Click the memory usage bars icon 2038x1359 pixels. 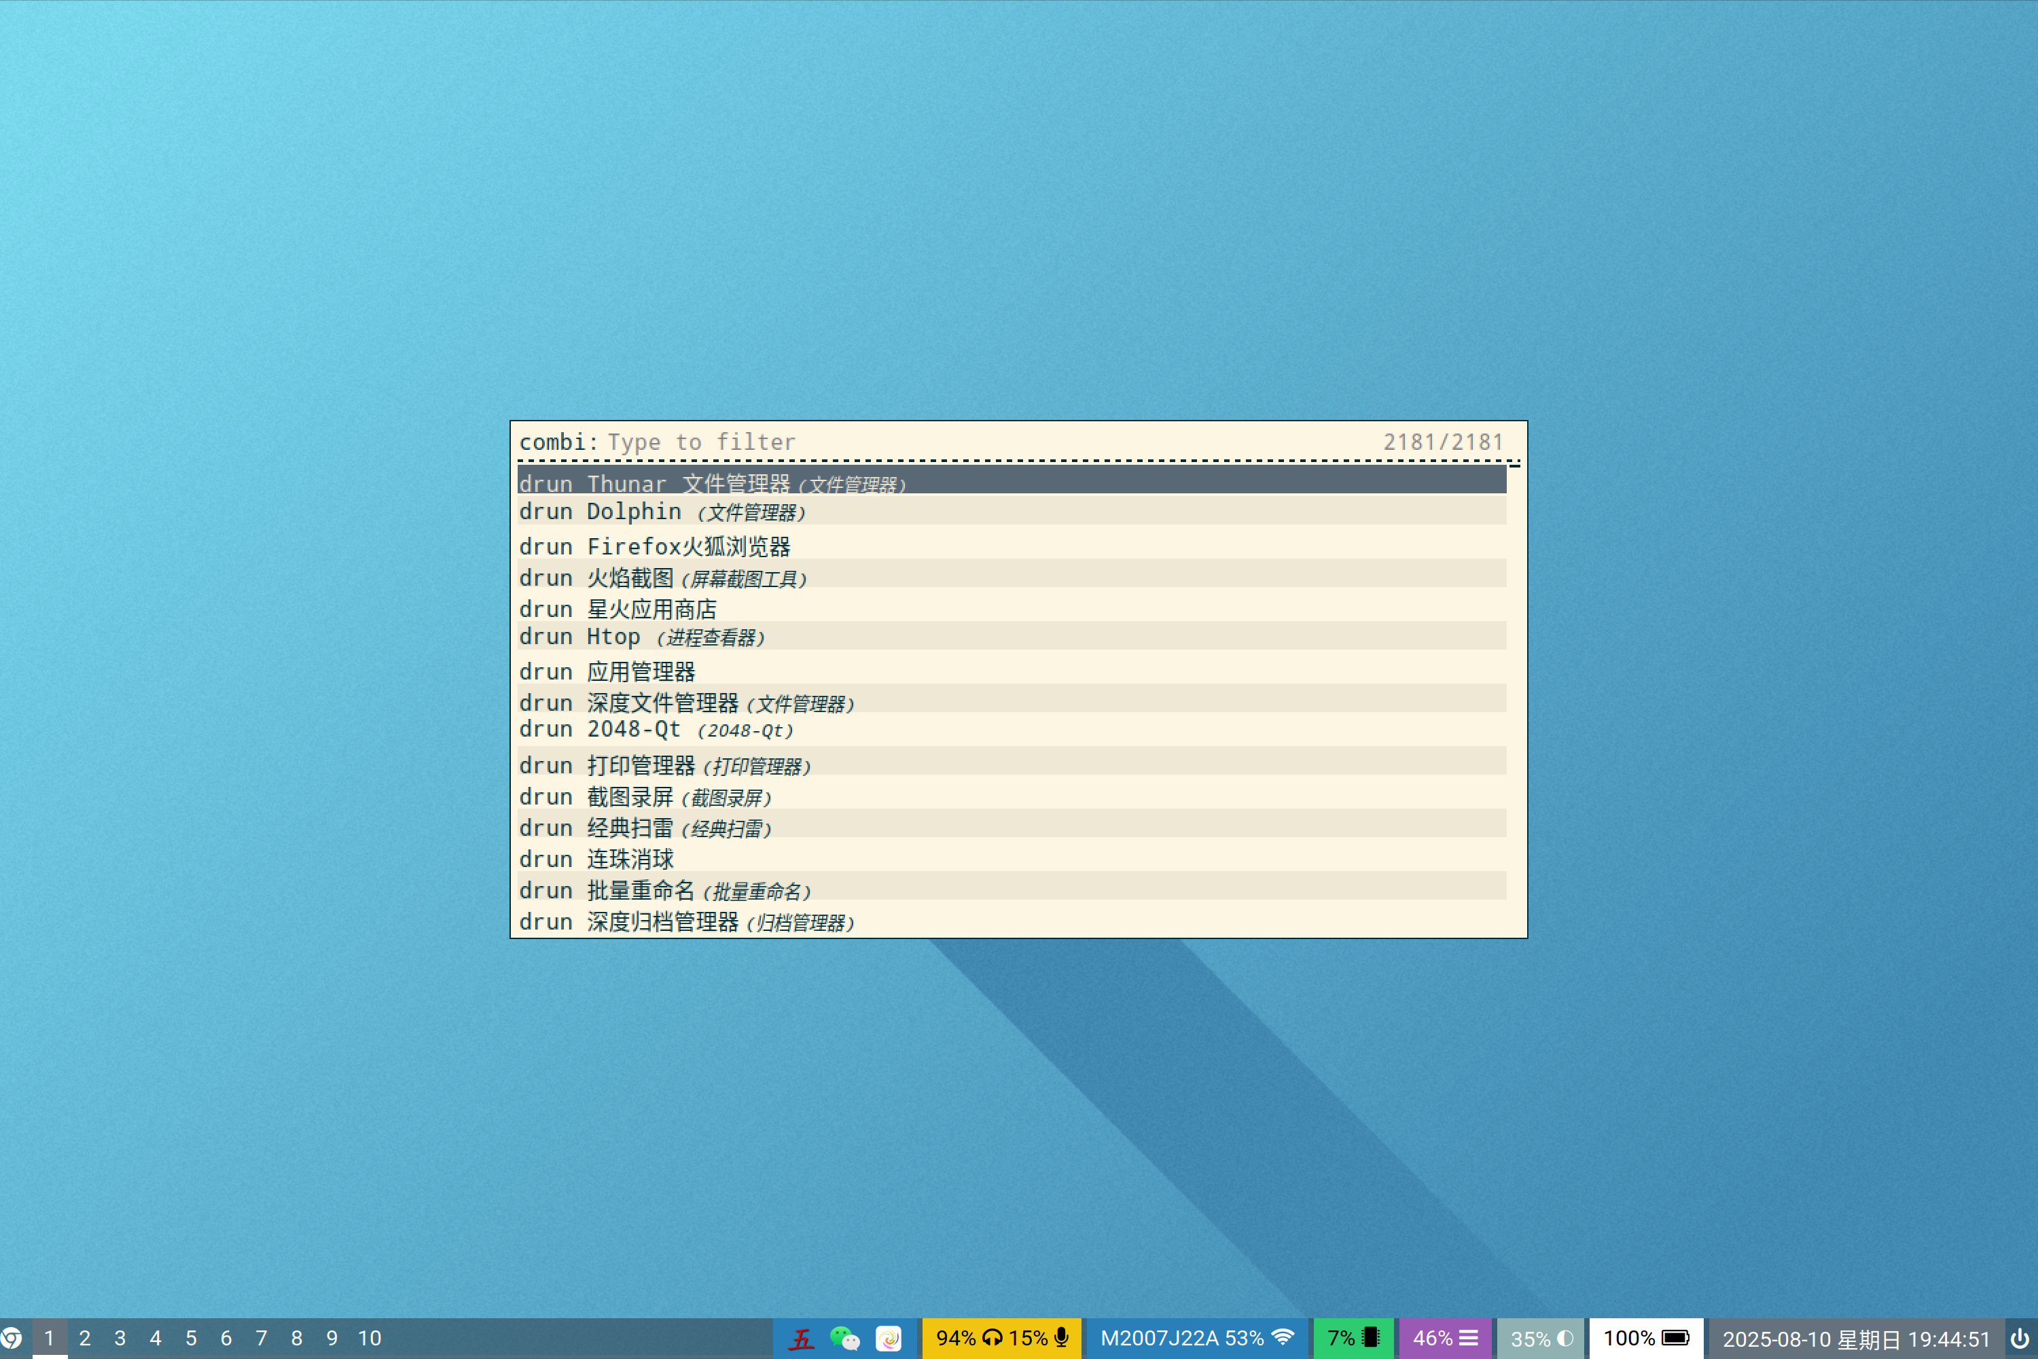pos(1469,1337)
